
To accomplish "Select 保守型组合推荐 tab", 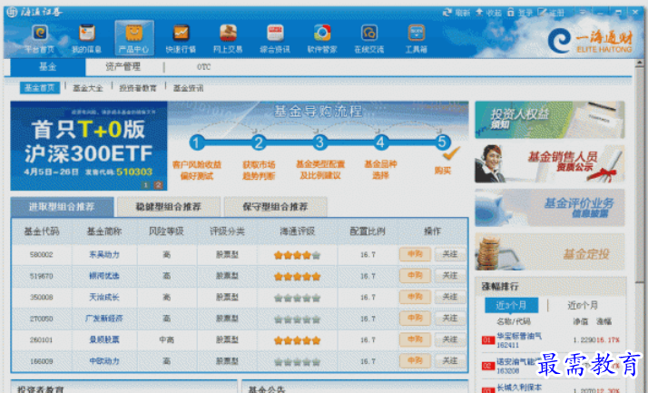I will pos(275,207).
